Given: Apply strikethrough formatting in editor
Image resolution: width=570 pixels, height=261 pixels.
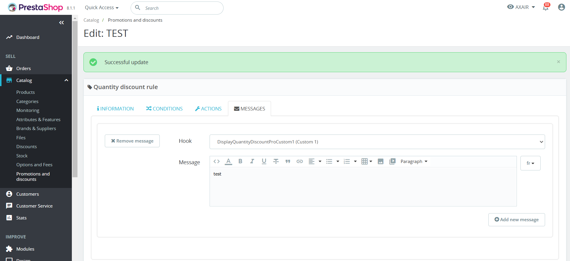Looking at the screenshot, I should 276,162.
